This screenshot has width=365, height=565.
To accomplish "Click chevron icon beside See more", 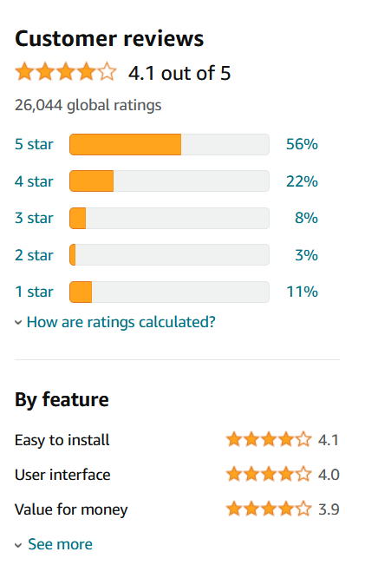I will [18, 545].
